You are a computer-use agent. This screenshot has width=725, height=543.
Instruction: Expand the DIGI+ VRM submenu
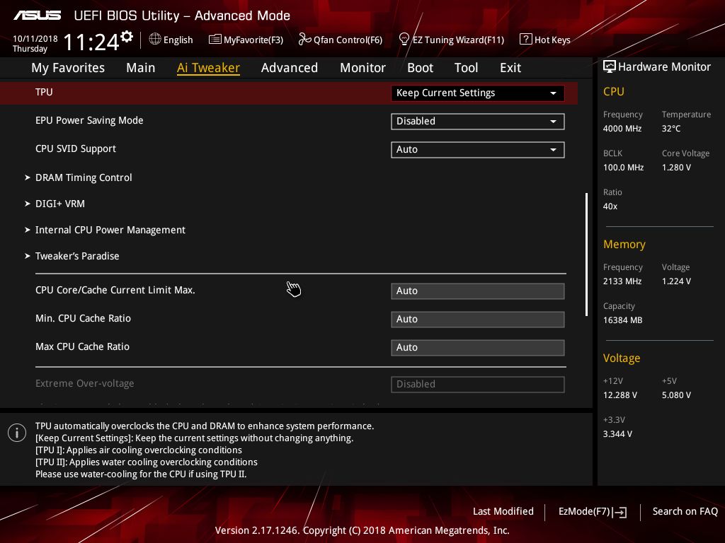(60, 204)
